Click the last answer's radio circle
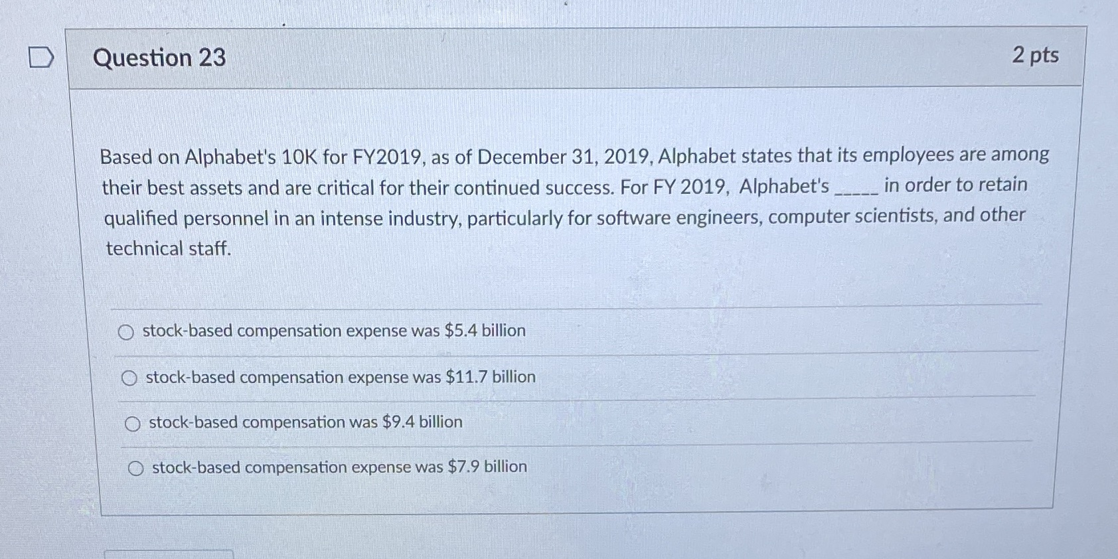The image size is (1118, 559). pos(136,467)
